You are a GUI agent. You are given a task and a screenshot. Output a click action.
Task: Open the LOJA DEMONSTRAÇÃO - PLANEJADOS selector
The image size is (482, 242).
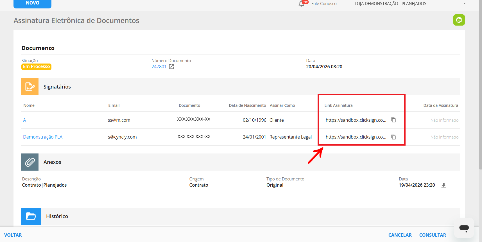390,4
